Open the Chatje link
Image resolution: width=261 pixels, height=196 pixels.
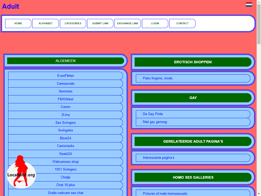[66, 177]
